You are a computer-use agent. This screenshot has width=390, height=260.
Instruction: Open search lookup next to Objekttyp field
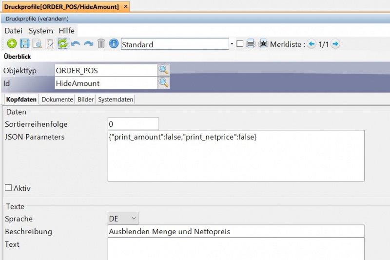[163, 70]
